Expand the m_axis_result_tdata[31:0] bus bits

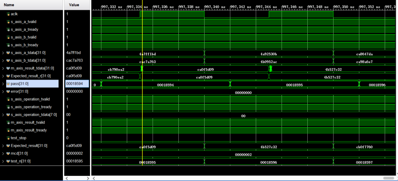point(3,68)
